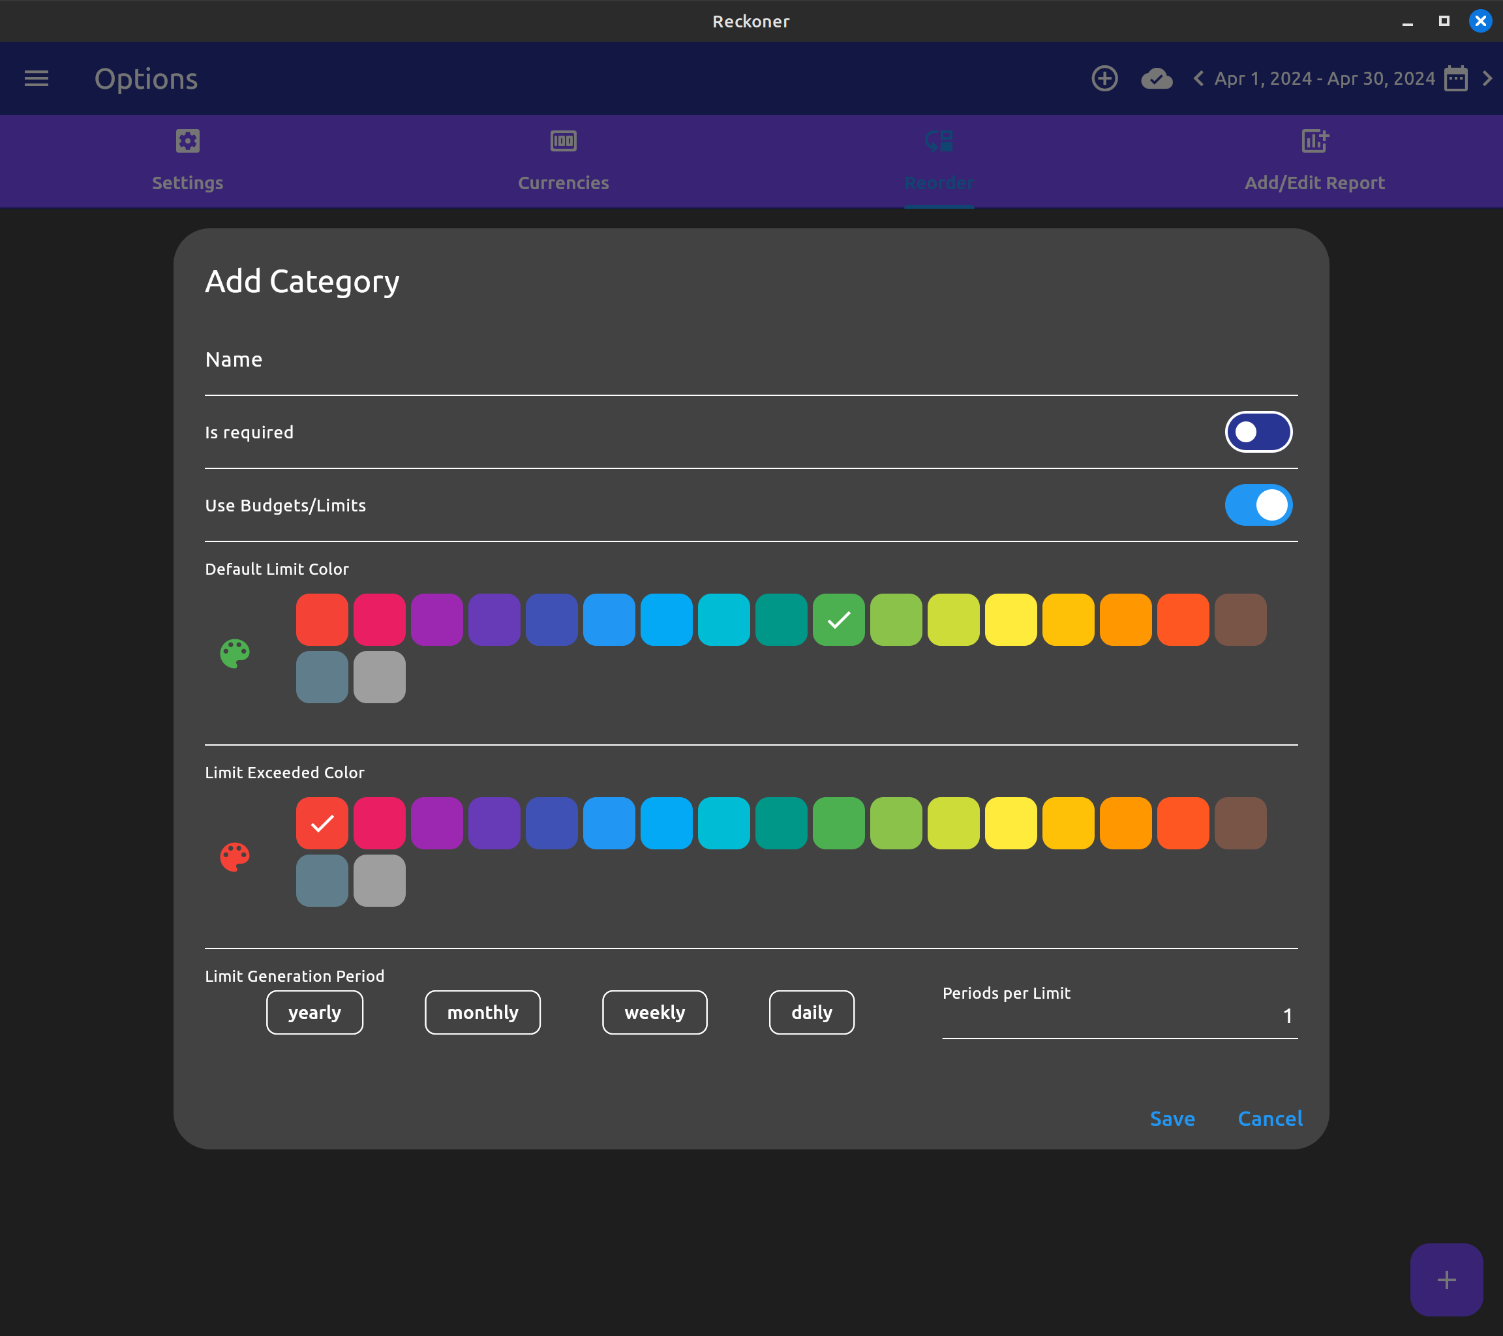Click the add circle icon in header
1503x1336 pixels.
1104,79
